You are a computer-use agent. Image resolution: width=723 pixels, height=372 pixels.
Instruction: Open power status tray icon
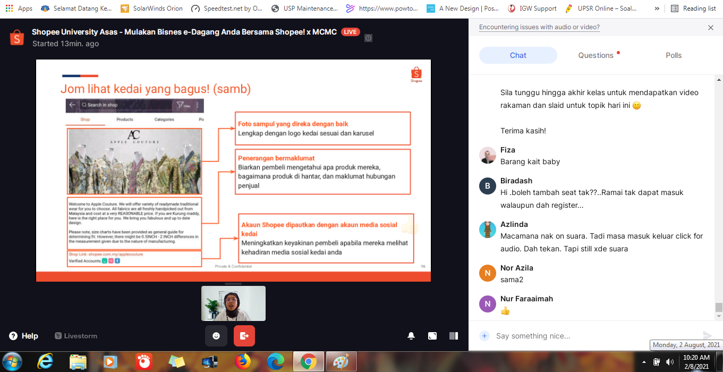click(657, 362)
